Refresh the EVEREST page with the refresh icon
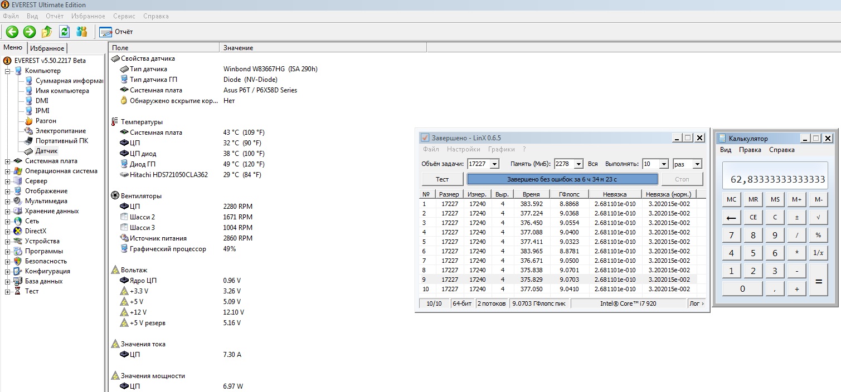This screenshot has width=841, height=392. click(65, 32)
